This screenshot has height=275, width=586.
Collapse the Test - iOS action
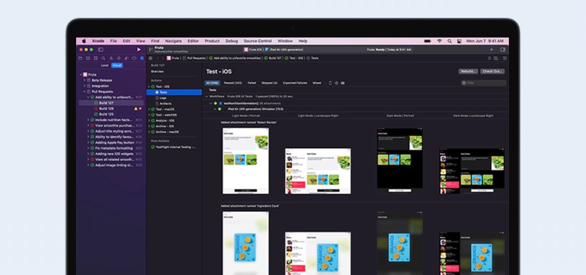[149, 86]
